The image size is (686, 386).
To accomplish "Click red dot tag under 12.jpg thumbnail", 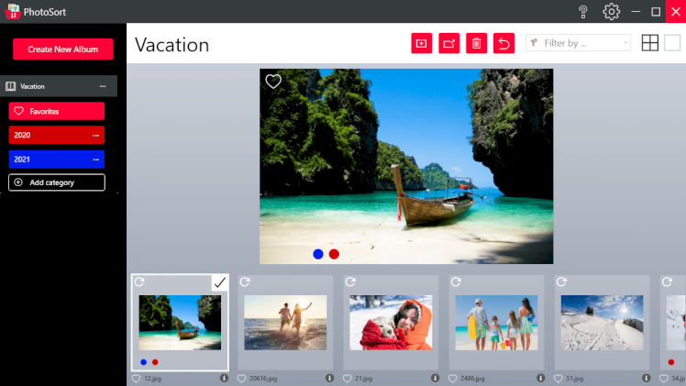I will 155,362.
